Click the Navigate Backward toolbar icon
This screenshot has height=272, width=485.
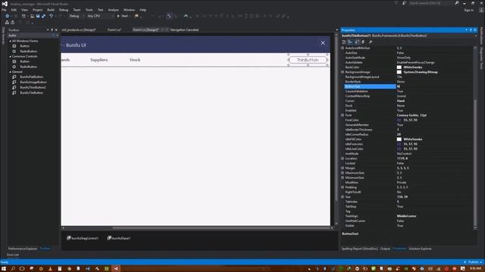[x=7, y=16]
